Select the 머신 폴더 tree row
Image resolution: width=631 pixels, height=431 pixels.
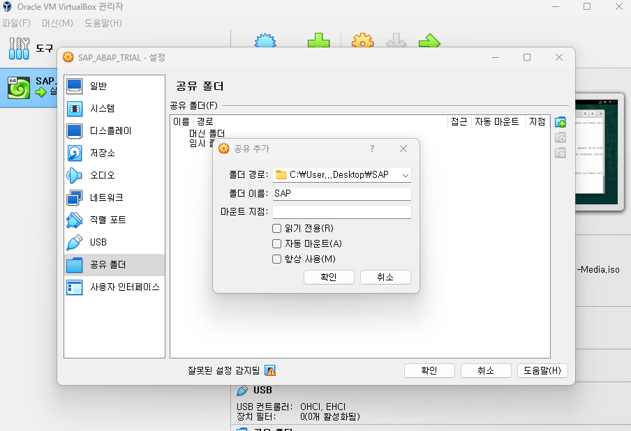point(207,133)
